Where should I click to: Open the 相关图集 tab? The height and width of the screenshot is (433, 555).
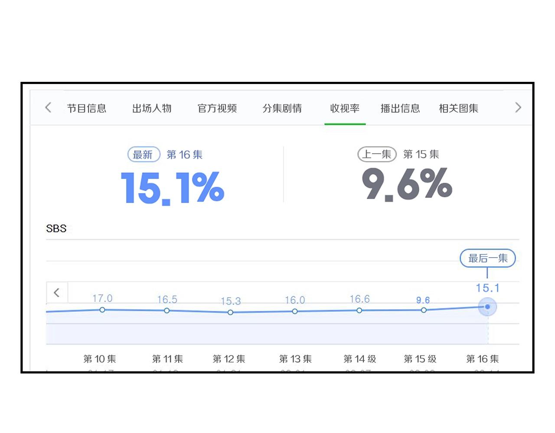[459, 108]
